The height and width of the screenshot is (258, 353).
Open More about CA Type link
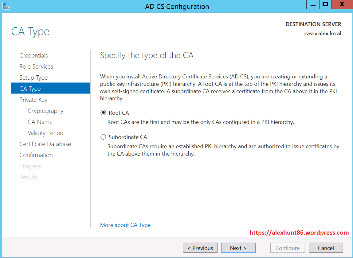pyautogui.click(x=125, y=225)
